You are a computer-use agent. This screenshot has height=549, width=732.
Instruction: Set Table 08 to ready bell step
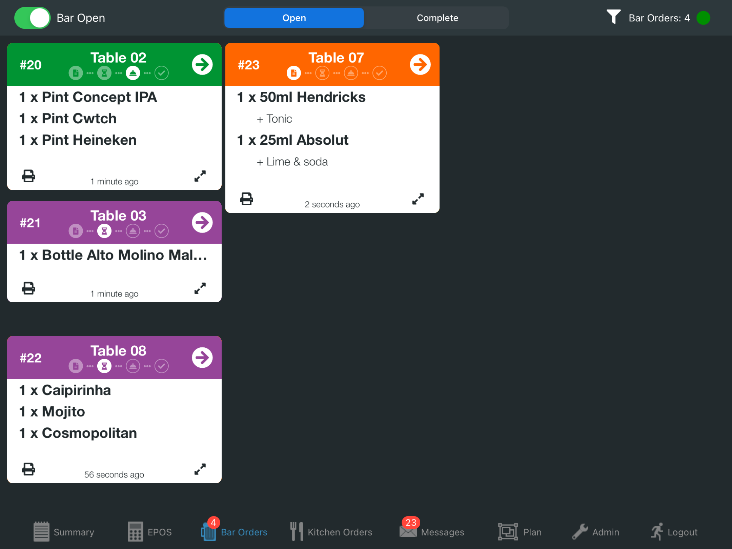tap(133, 366)
